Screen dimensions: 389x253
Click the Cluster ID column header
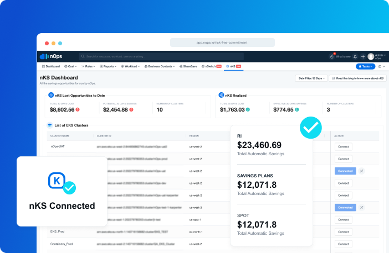[x=104, y=136]
